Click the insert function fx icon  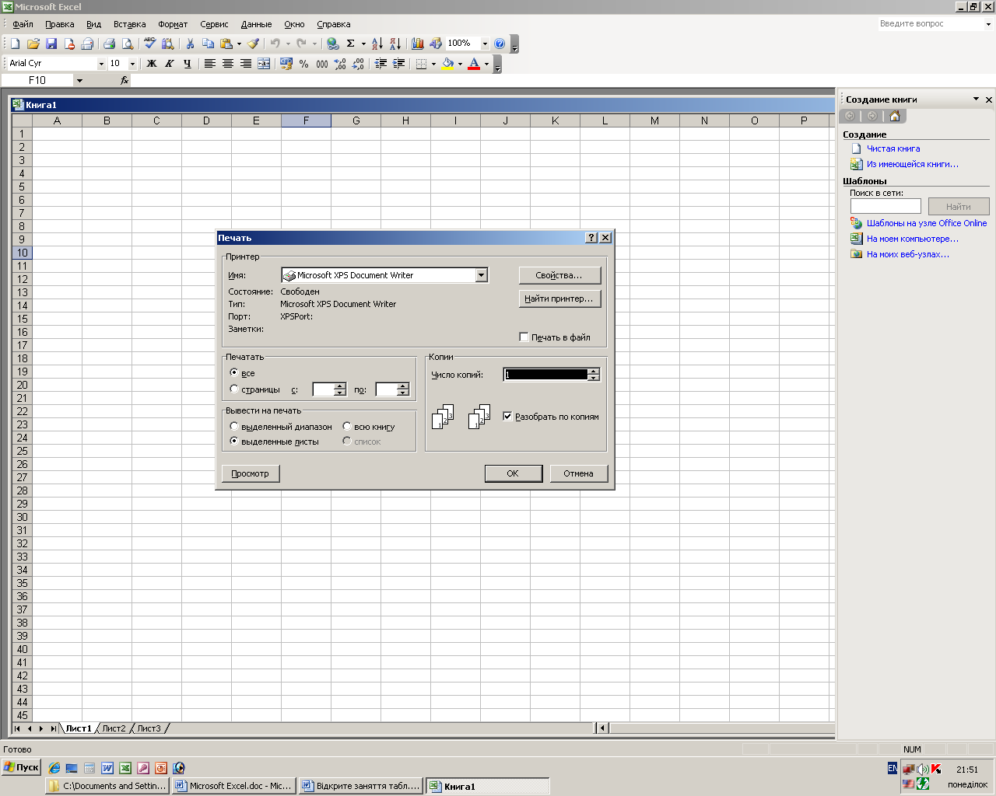pos(124,80)
